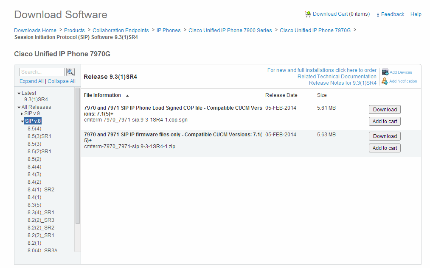Select release 8.5(2)
This screenshot has height=268, width=430.
coord(34,159)
